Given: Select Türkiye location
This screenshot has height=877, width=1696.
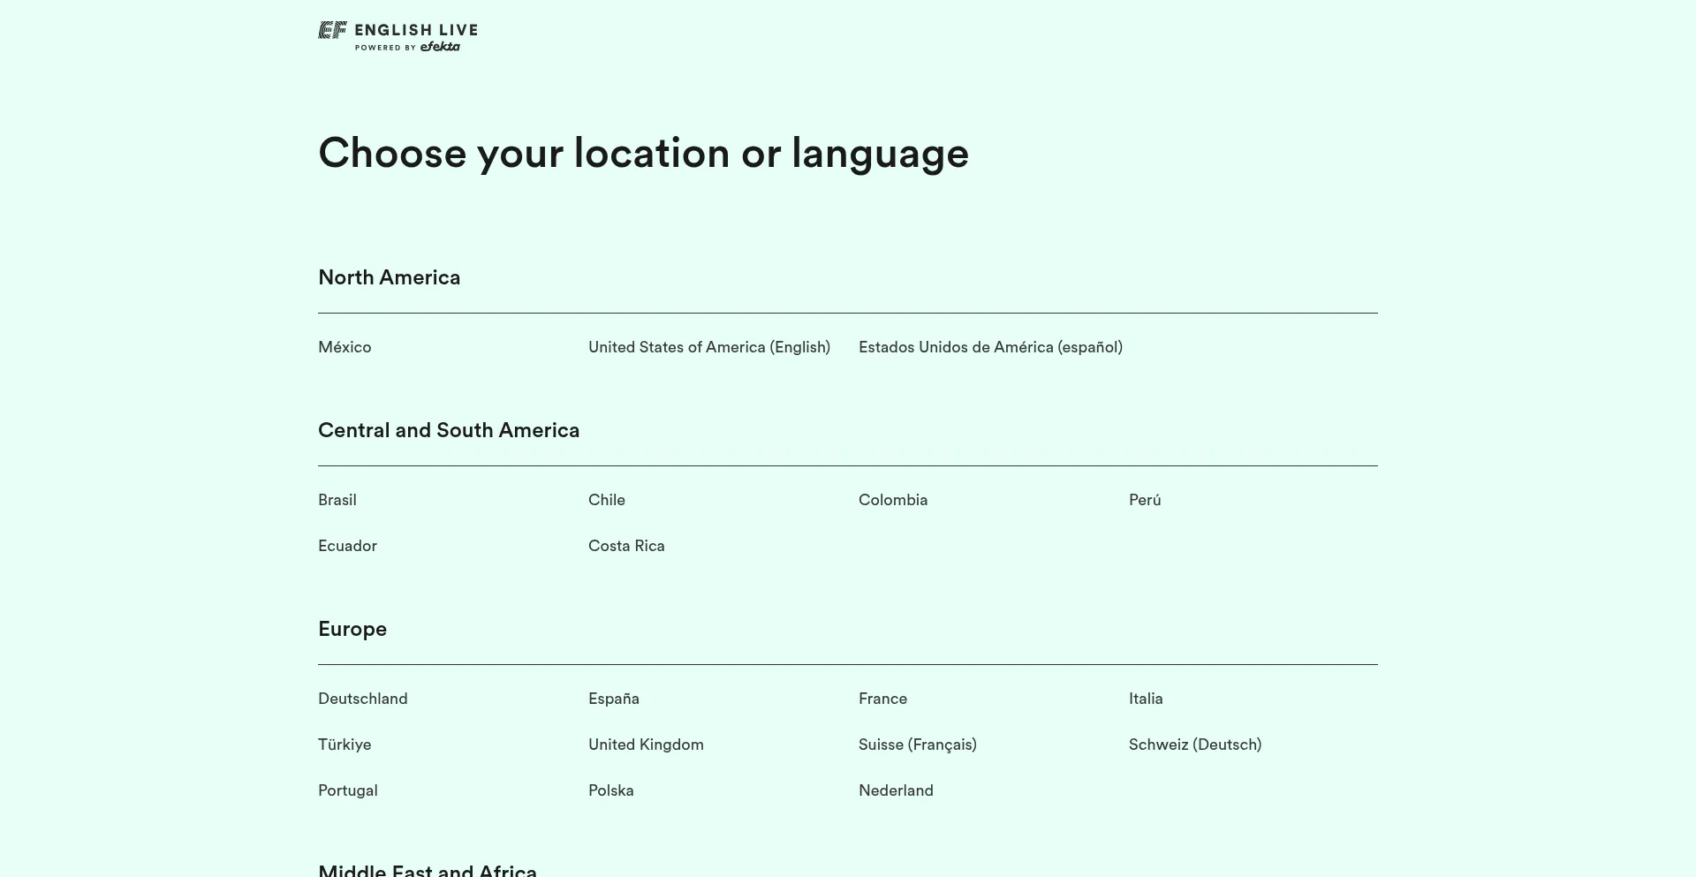Looking at the screenshot, I should pos(344,745).
